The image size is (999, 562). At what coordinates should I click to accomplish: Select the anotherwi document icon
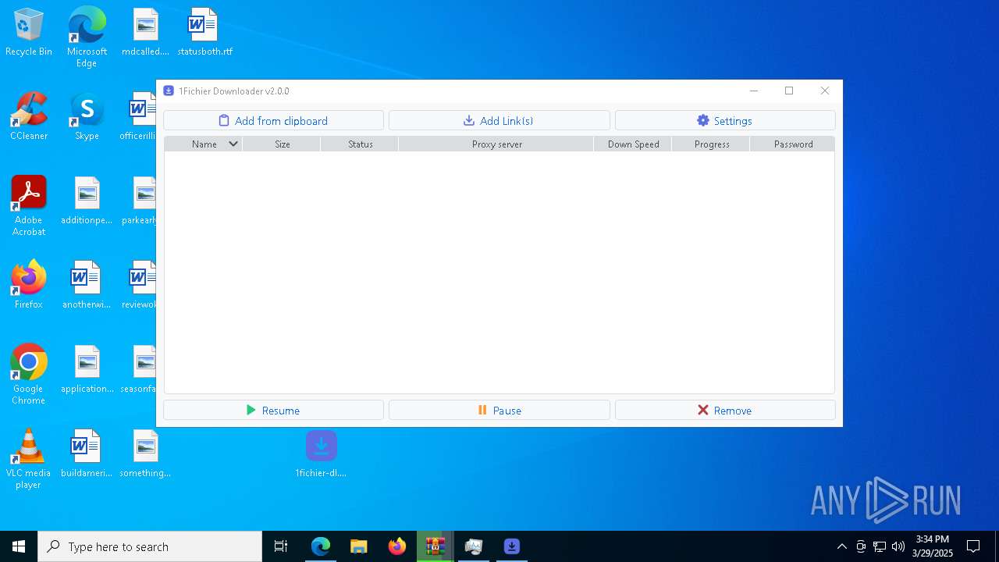point(87,286)
